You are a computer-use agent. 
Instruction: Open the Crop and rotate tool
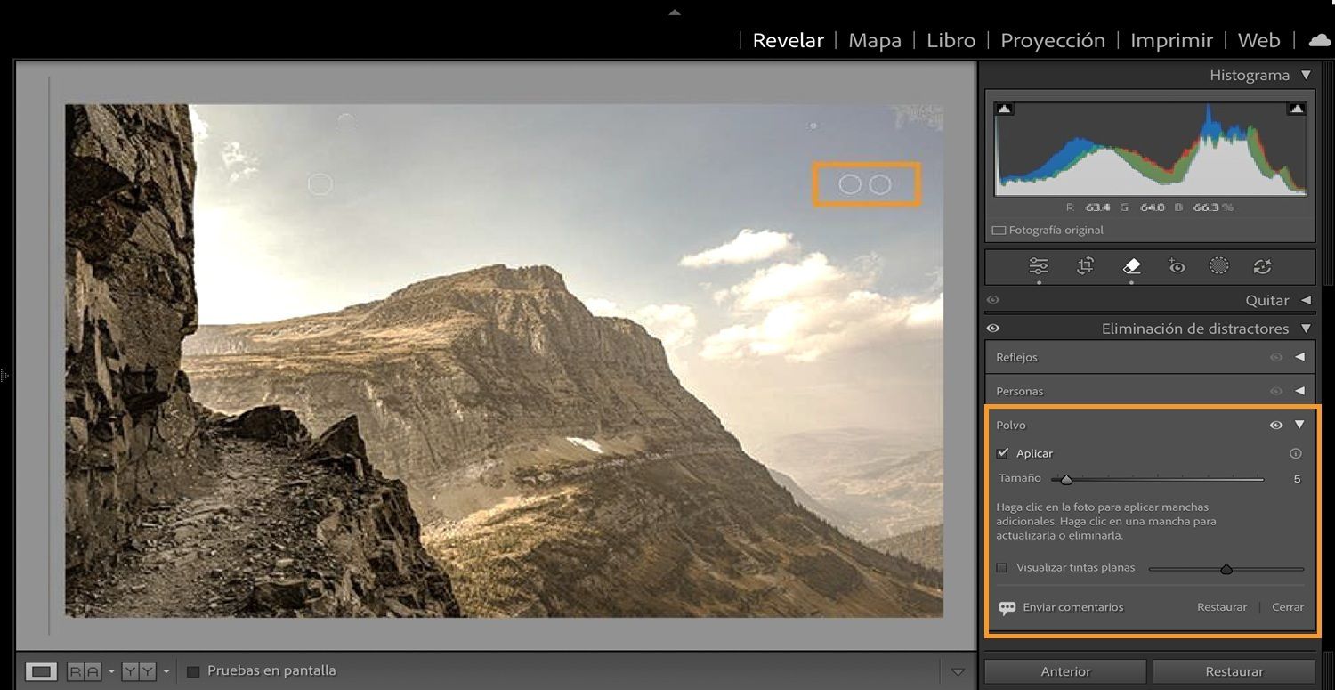(x=1085, y=265)
